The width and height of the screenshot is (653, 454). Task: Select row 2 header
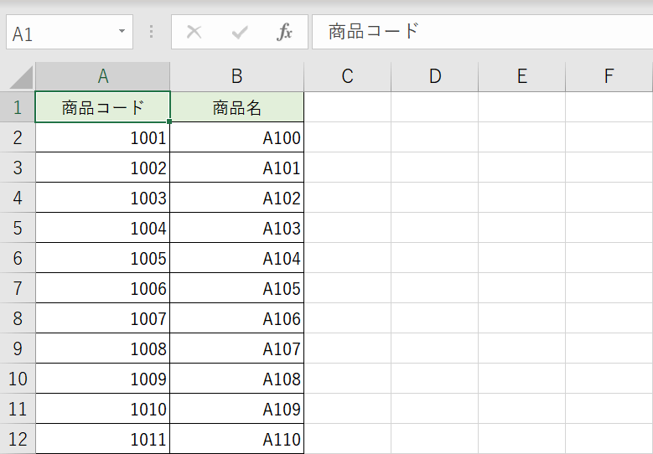coord(18,137)
